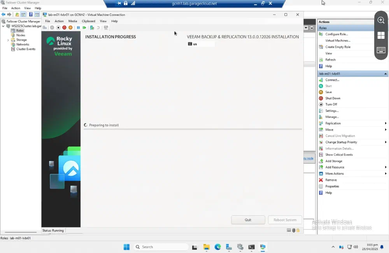Expand the More Actions submenu arrow

[385, 173]
